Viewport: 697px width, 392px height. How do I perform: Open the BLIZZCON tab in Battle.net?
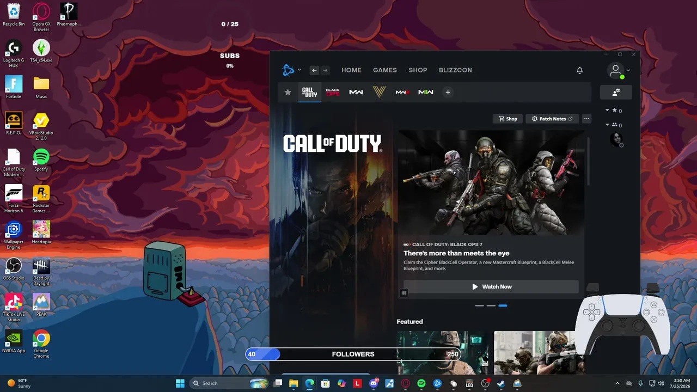coord(455,70)
